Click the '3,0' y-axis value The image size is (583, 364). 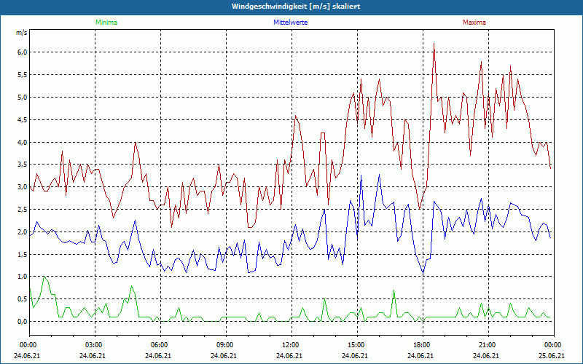point(23,187)
